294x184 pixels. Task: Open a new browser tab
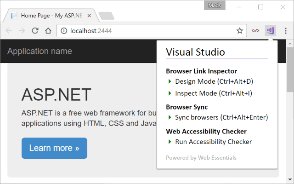coord(106,16)
